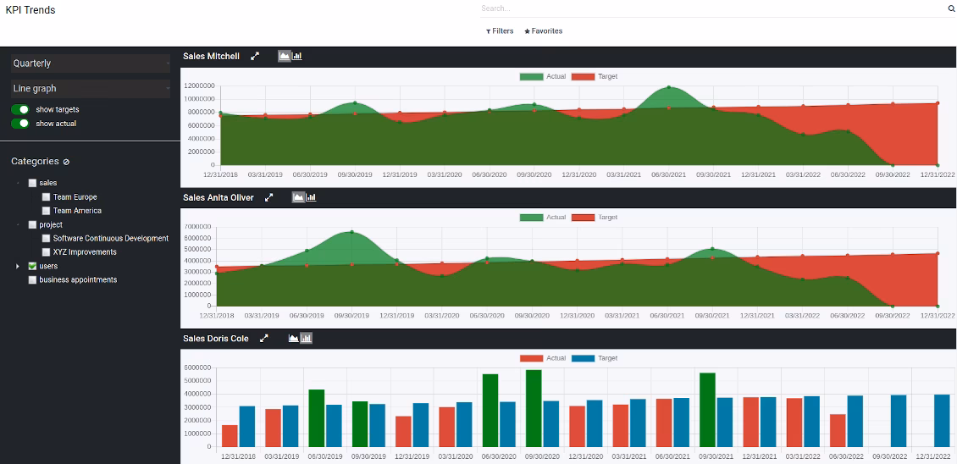The width and height of the screenshot is (957, 464).
Task: Click the 12/31/2022 blue target bar in Doris Cole chart
Action: tap(942, 421)
